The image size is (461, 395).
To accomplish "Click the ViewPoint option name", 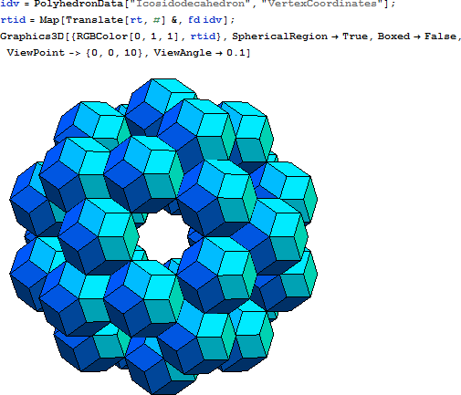I will pyautogui.click(x=36, y=53).
